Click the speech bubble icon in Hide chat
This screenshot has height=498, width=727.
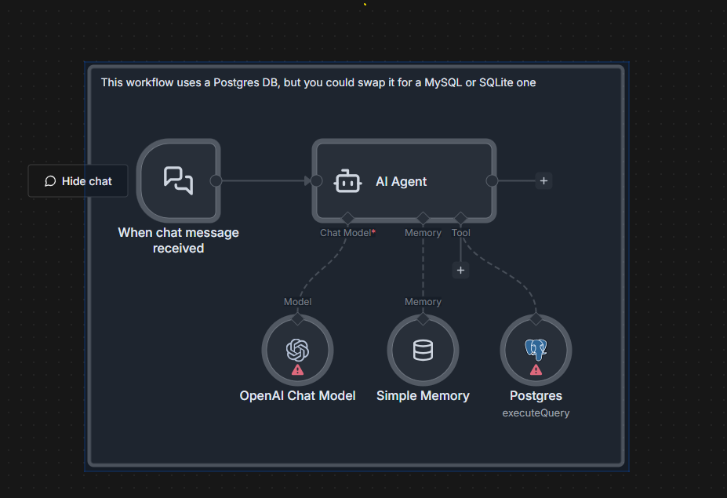(x=50, y=180)
